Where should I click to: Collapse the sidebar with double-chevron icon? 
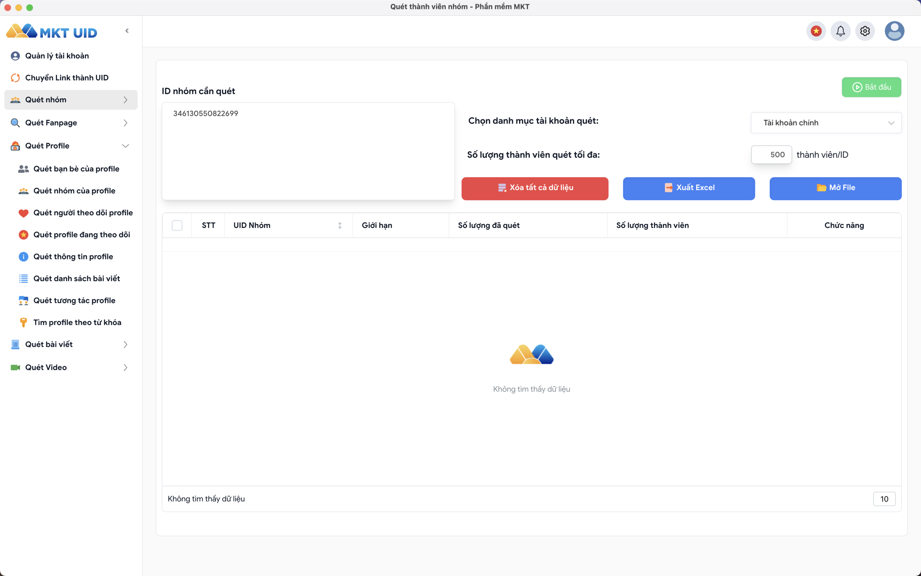pyautogui.click(x=127, y=31)
